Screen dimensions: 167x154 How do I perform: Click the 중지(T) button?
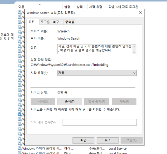coord(70,101)
